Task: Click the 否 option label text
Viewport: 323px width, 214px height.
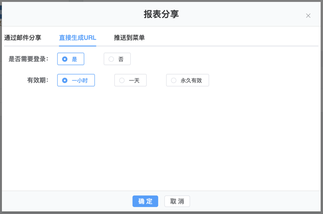Action: 121,59
